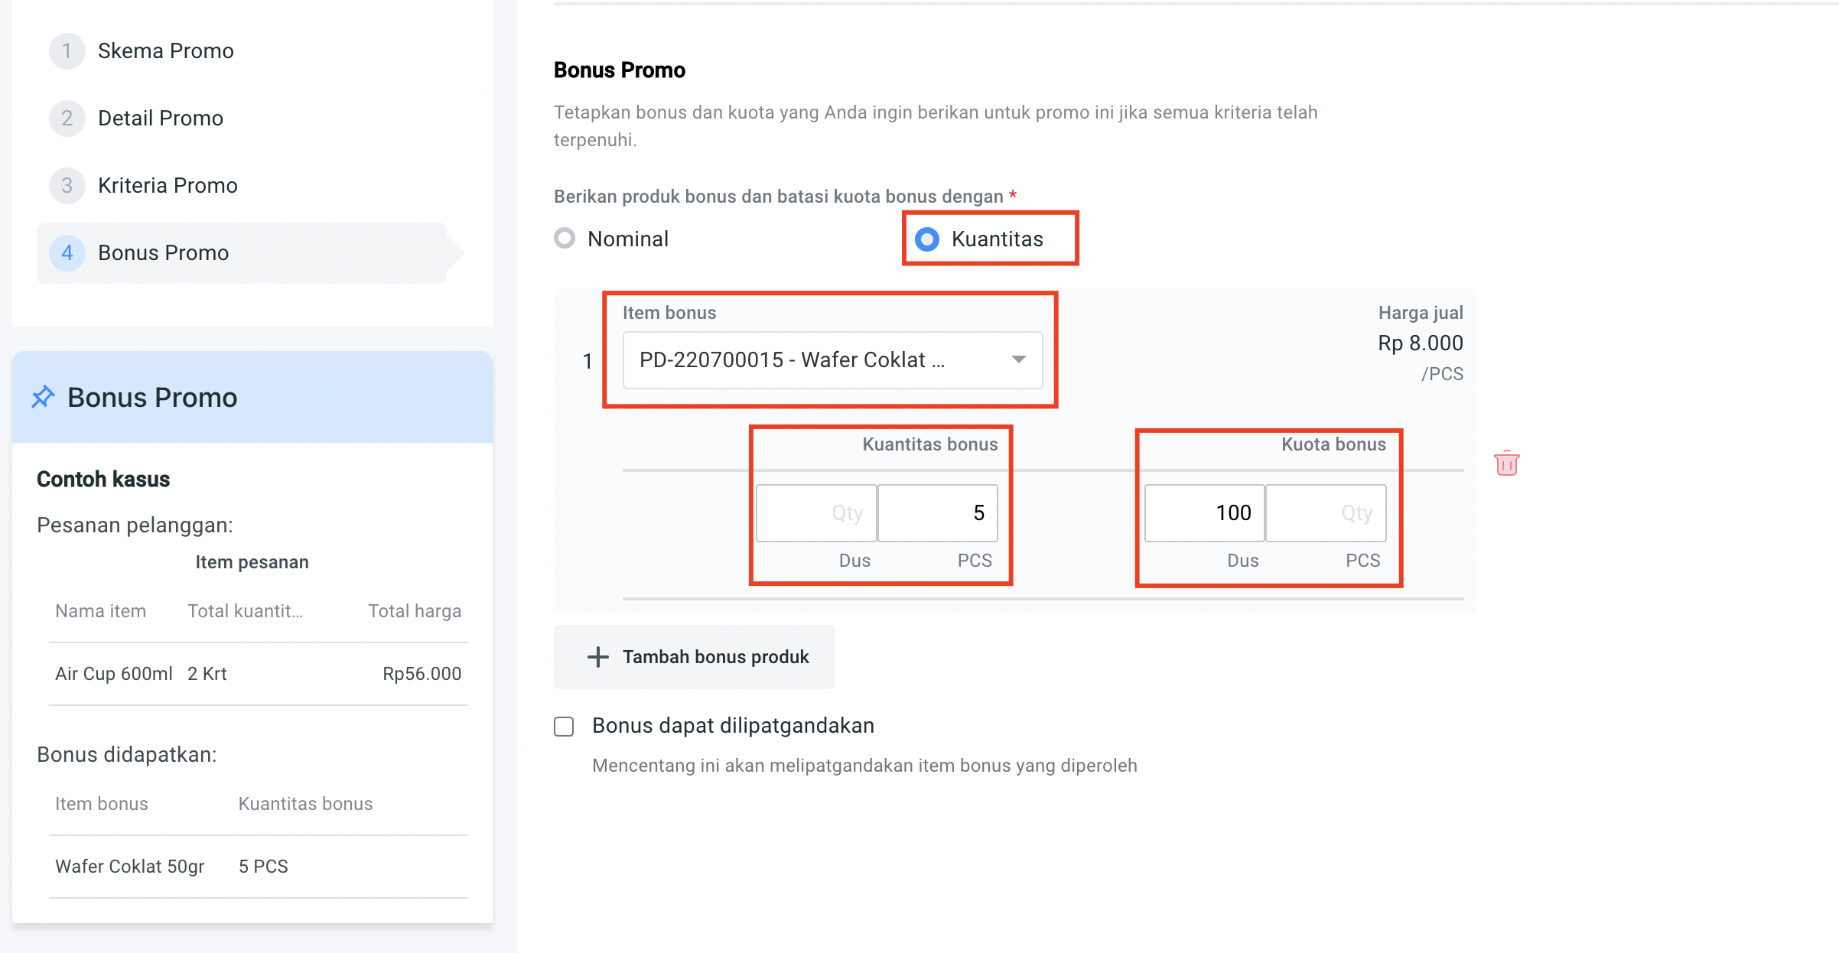Click the plus icon for Tambah bonus produk

pos(597,657)
